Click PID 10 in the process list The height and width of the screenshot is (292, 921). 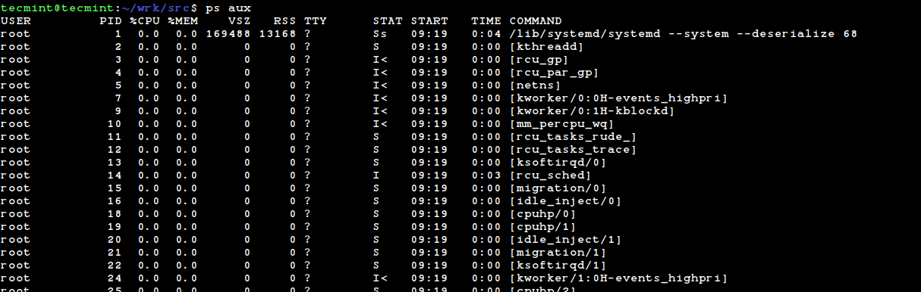pyautogui.click(x=115, y=124)
